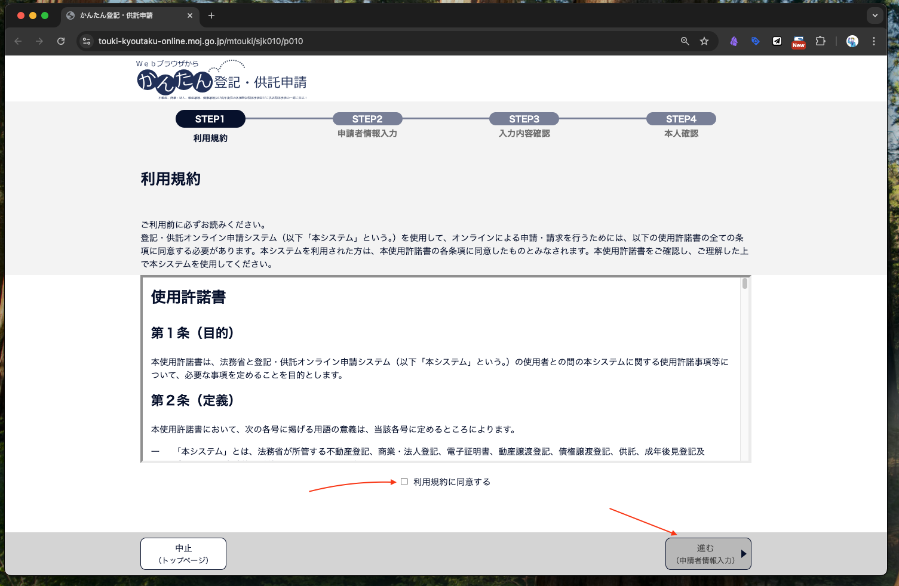Click the browser back arrow
Screen dimensions: 899x586
18,41
